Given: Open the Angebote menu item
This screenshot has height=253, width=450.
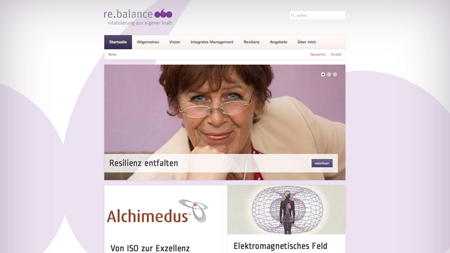Looking at the screenshot, I should coord(278,42).
